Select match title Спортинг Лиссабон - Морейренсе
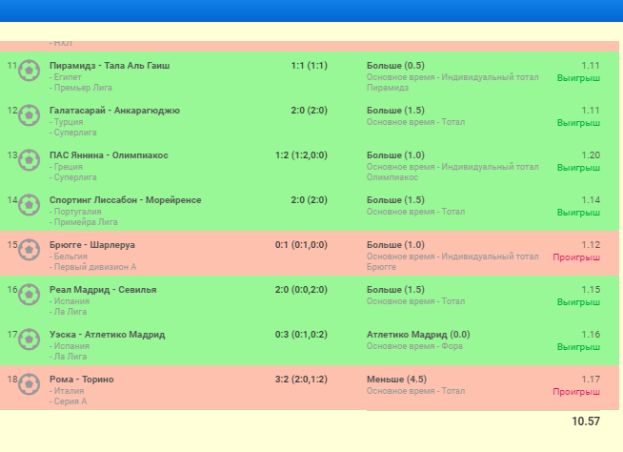This screenshot has height=452, width=623. point(125,200)
